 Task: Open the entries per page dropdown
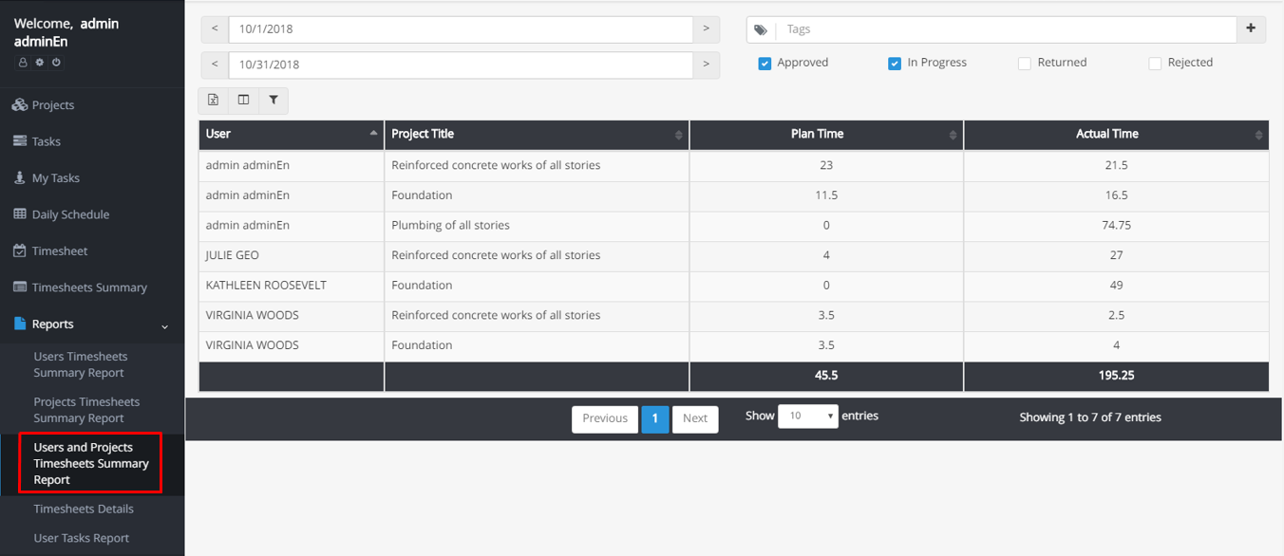tap(808, 416)
